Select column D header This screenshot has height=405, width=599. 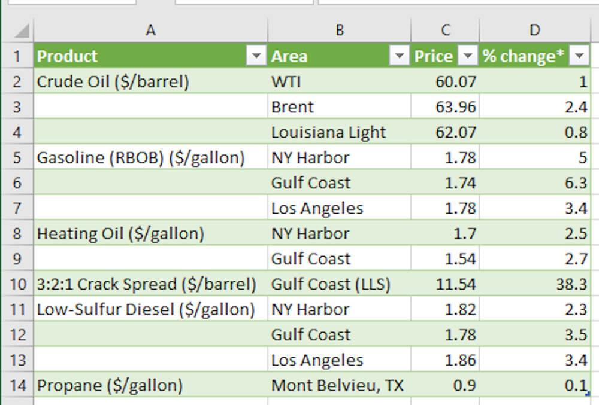coord(535,30)
